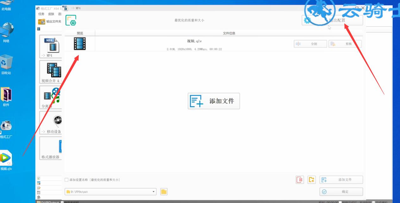Select the 格式播放器 tile in sidebar
The width and height of the screenshot is (400, 203).
pos(51,148)
